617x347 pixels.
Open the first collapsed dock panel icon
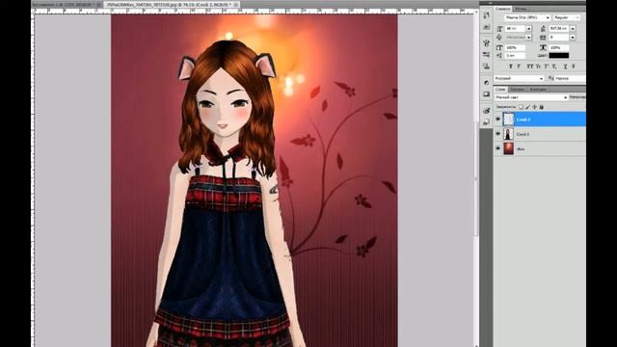pyautogui.click(x=487, y=15)
